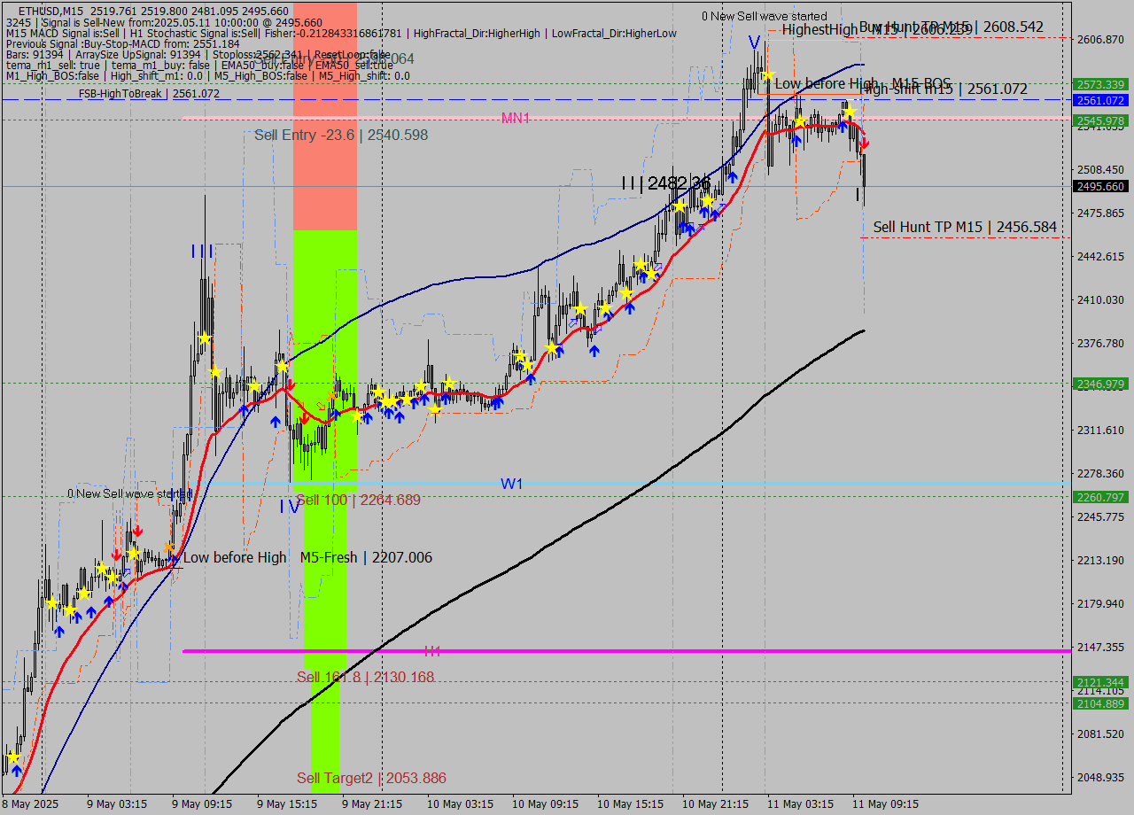Select the magenta H1 pivot line

pos(620,650)
